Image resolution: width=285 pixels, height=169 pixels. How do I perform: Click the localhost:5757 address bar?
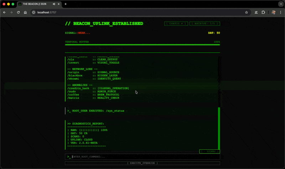pyautogui.click(x=135, y=12)
